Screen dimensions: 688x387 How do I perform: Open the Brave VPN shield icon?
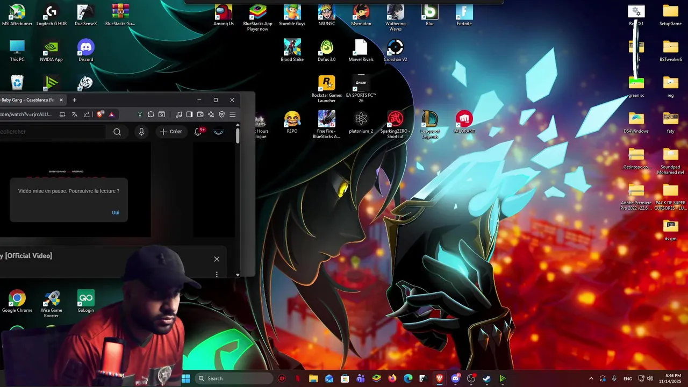coord(221,114)
